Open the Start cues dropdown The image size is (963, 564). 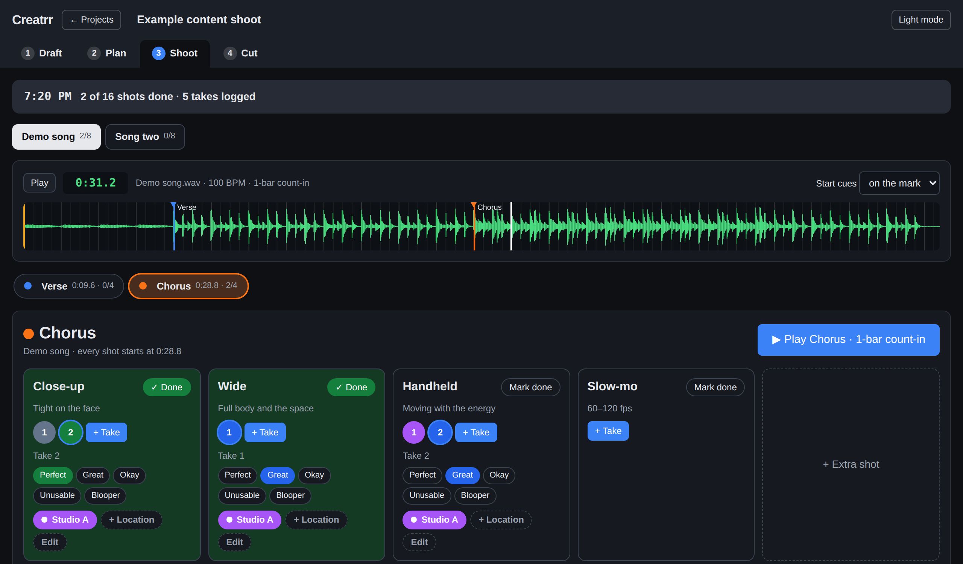coord(899,183)
